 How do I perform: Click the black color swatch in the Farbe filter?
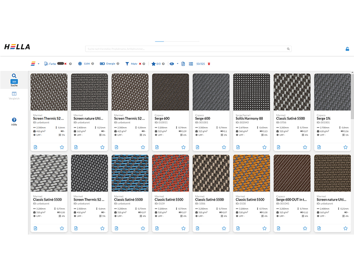click(61, 64)
